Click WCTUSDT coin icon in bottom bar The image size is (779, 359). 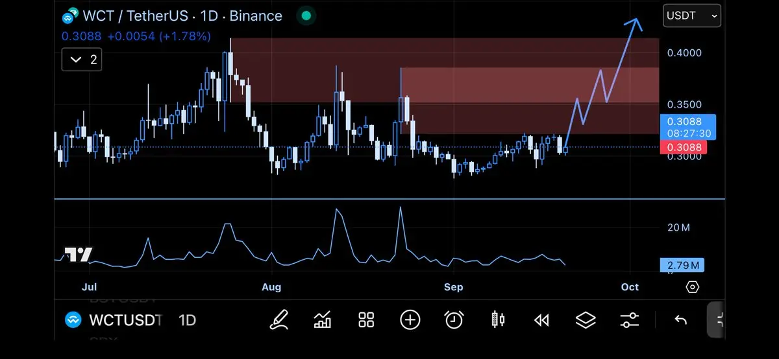pyautogui.click(x=73, y=319)
